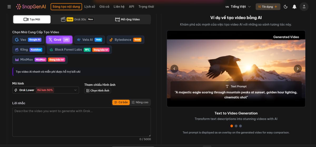Select Vela AI provider
The width and height of the screenshot is (316, 147).
(90, 40)
